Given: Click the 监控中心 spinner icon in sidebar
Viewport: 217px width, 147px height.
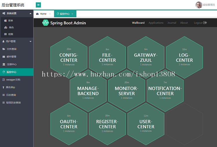Looking at the screenshot, I should 4,72.
